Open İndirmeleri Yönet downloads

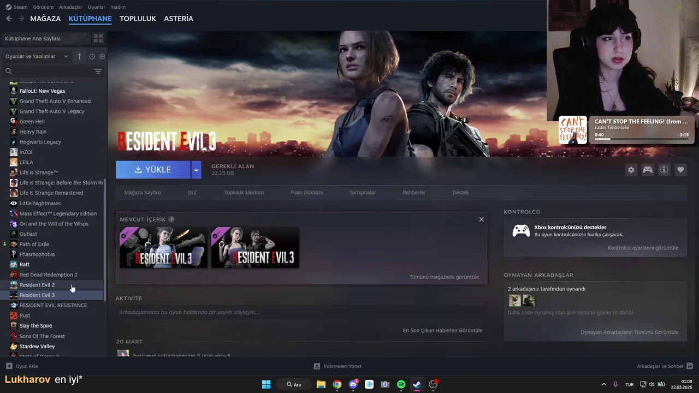coord(337,366)
